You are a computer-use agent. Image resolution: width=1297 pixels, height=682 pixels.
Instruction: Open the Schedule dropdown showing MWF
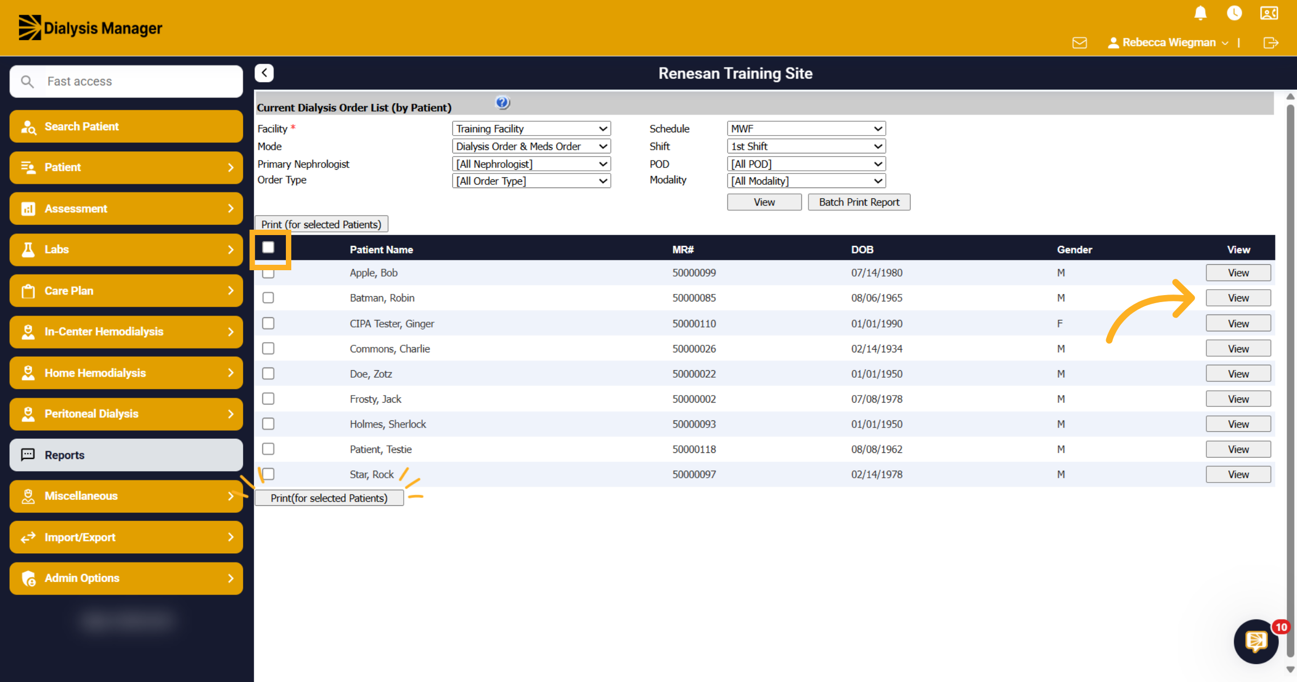[x=806, y=129]
